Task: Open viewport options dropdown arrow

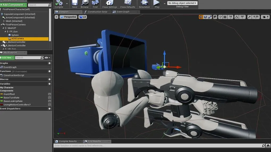Action: 57,17
